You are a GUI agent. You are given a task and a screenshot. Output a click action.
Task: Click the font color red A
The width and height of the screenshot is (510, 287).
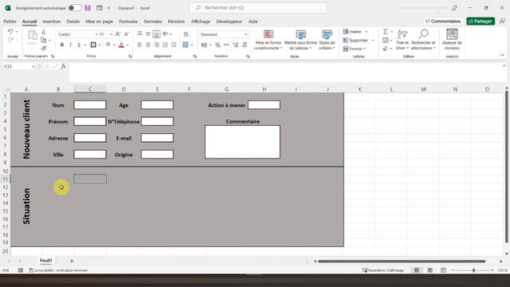[x=121, y=45]
